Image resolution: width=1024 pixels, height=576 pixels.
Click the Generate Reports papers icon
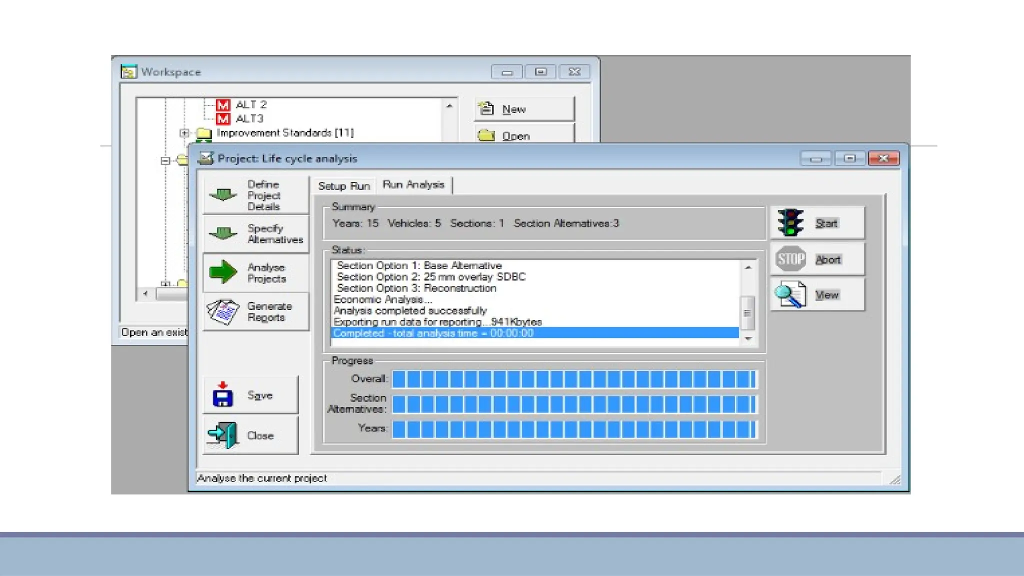pyautogui.click(x=223, y=312)
